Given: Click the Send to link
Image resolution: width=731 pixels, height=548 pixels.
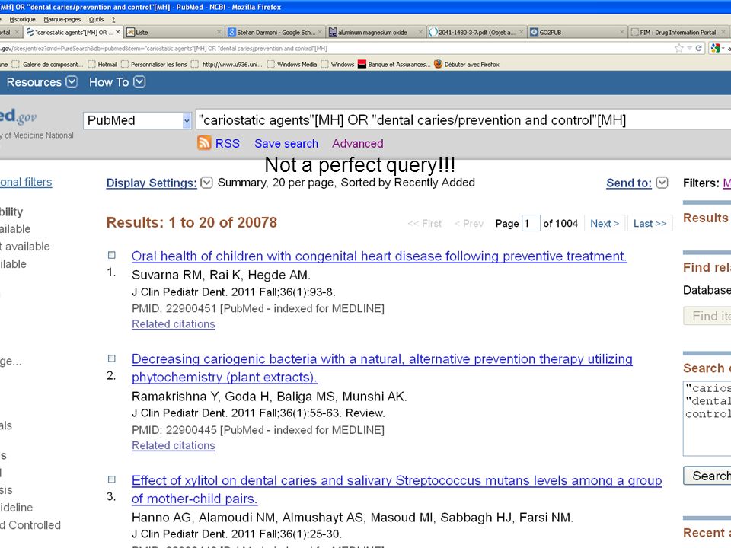Looking at the screenshot, I should (x=629, y=183).
